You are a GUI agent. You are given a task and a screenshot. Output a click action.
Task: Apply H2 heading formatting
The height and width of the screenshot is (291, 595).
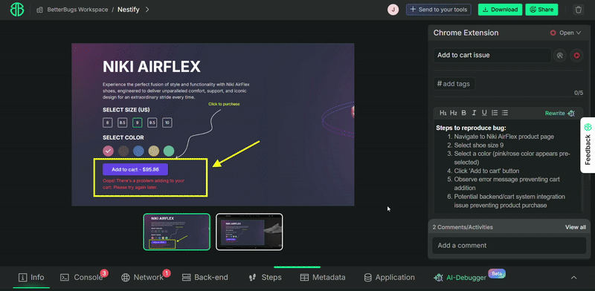pos(454,113)
